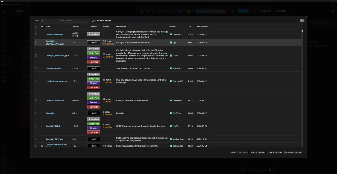
Task: Check the ComfyUI-GGUF row checkbox
Action: click(36, 126)
